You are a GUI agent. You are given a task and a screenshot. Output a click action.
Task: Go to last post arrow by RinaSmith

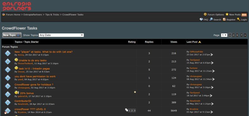tap(213, 104)
